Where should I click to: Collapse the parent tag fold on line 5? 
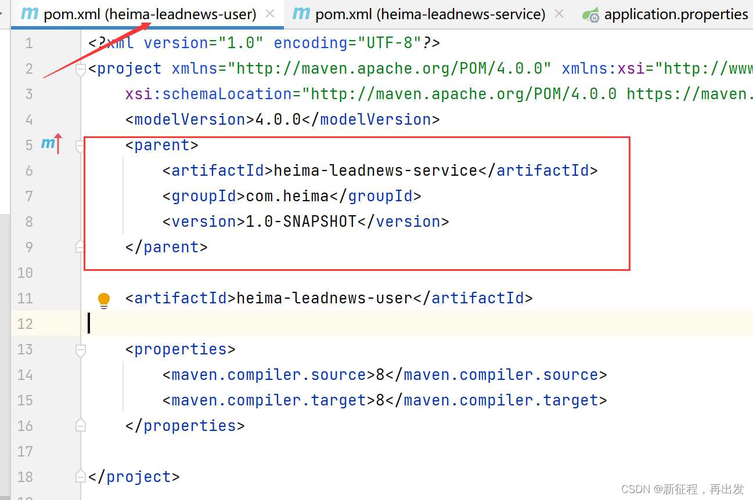(x=81, y=146)
